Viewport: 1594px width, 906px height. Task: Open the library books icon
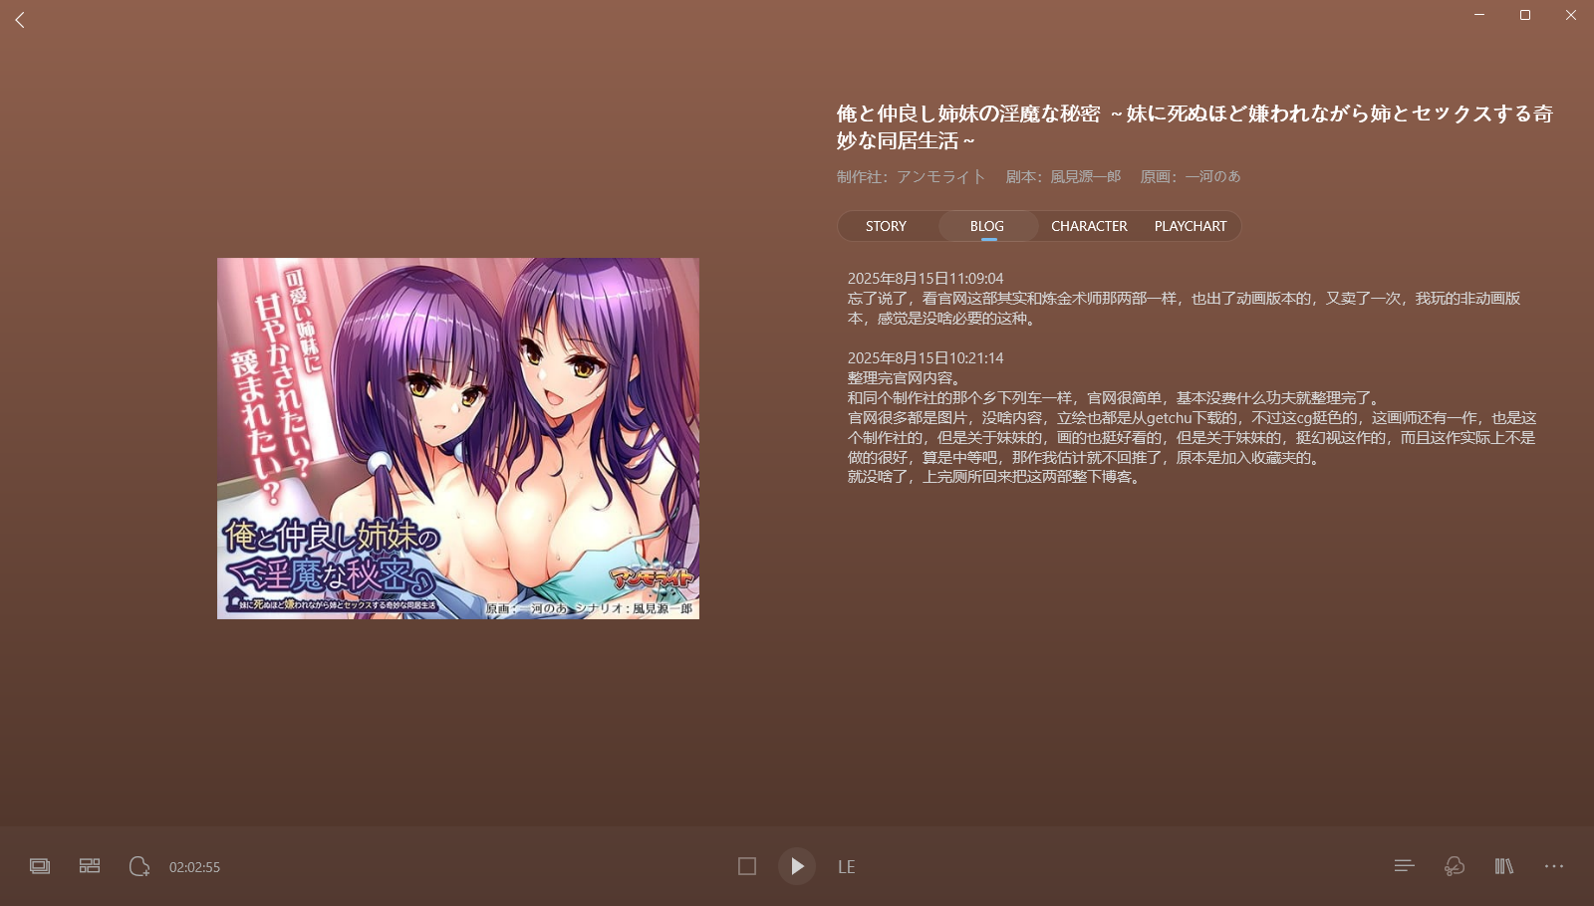pyautogui.click(x=1504, y=866)
